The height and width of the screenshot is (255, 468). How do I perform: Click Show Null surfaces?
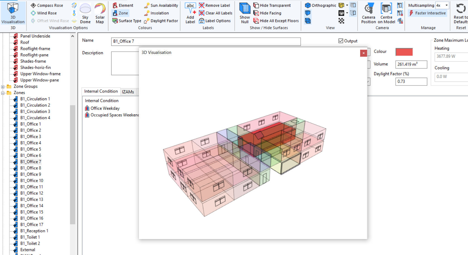(245, 13)
